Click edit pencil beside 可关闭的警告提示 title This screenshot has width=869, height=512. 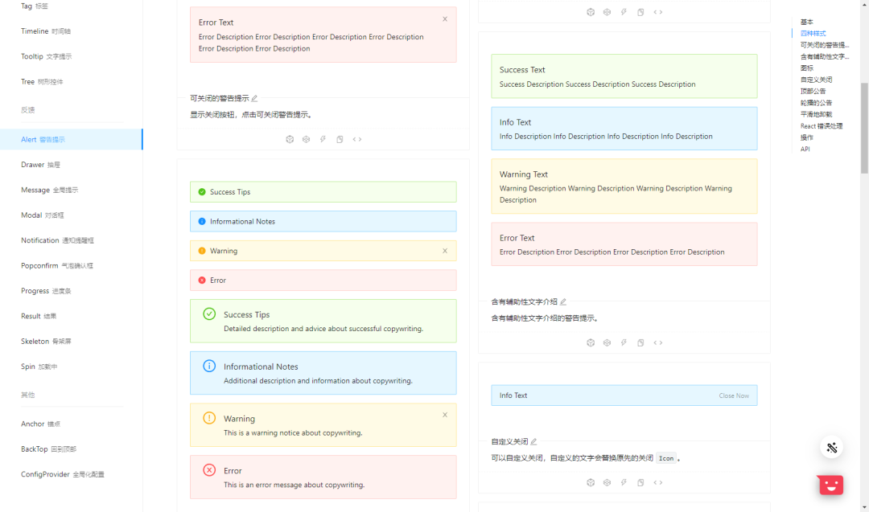(x=254, y=98)
